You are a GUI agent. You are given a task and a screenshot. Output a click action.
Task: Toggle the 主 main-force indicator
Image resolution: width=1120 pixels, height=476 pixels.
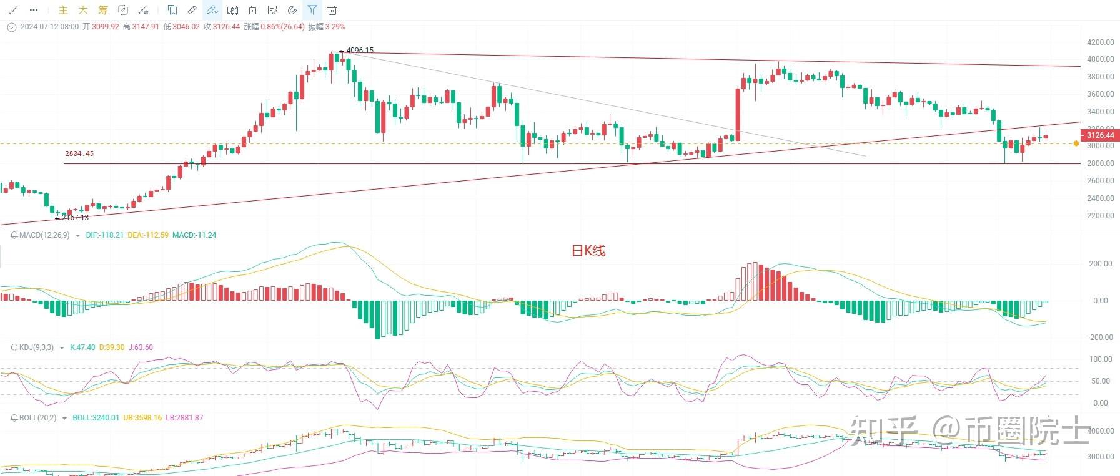click(63, 10)
